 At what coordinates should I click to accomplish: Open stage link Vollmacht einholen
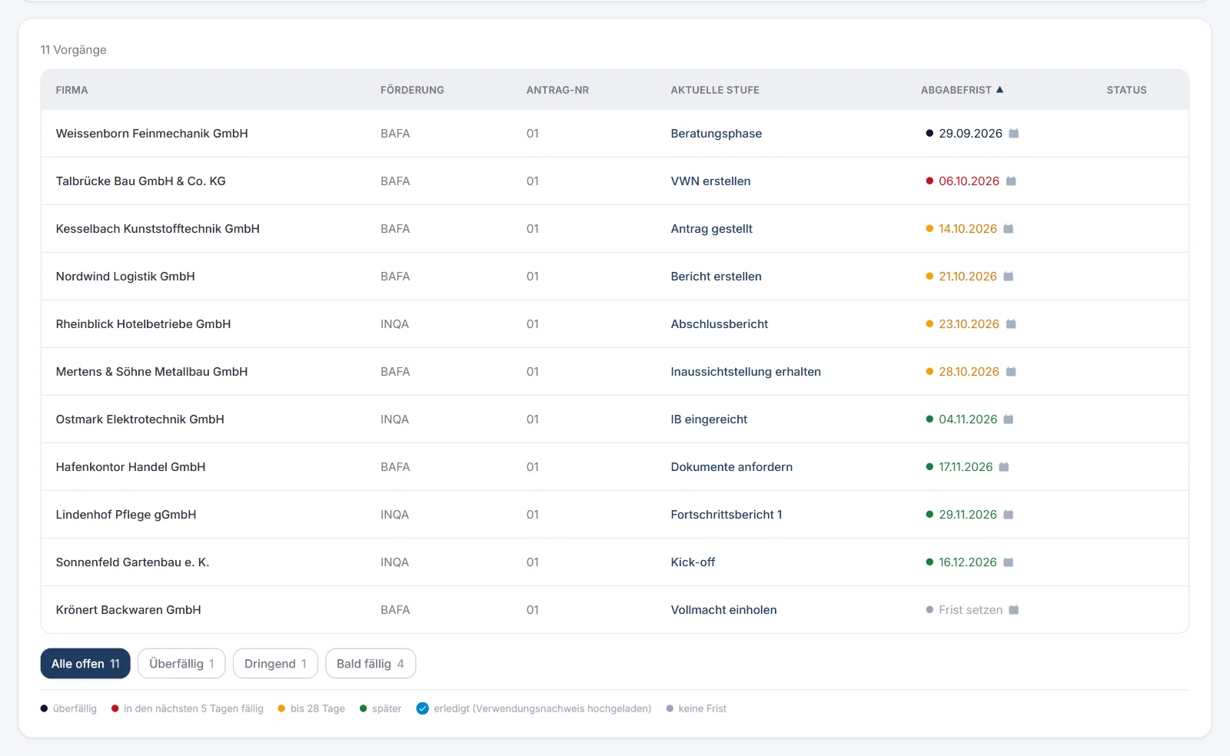click(x=723, y=610)
